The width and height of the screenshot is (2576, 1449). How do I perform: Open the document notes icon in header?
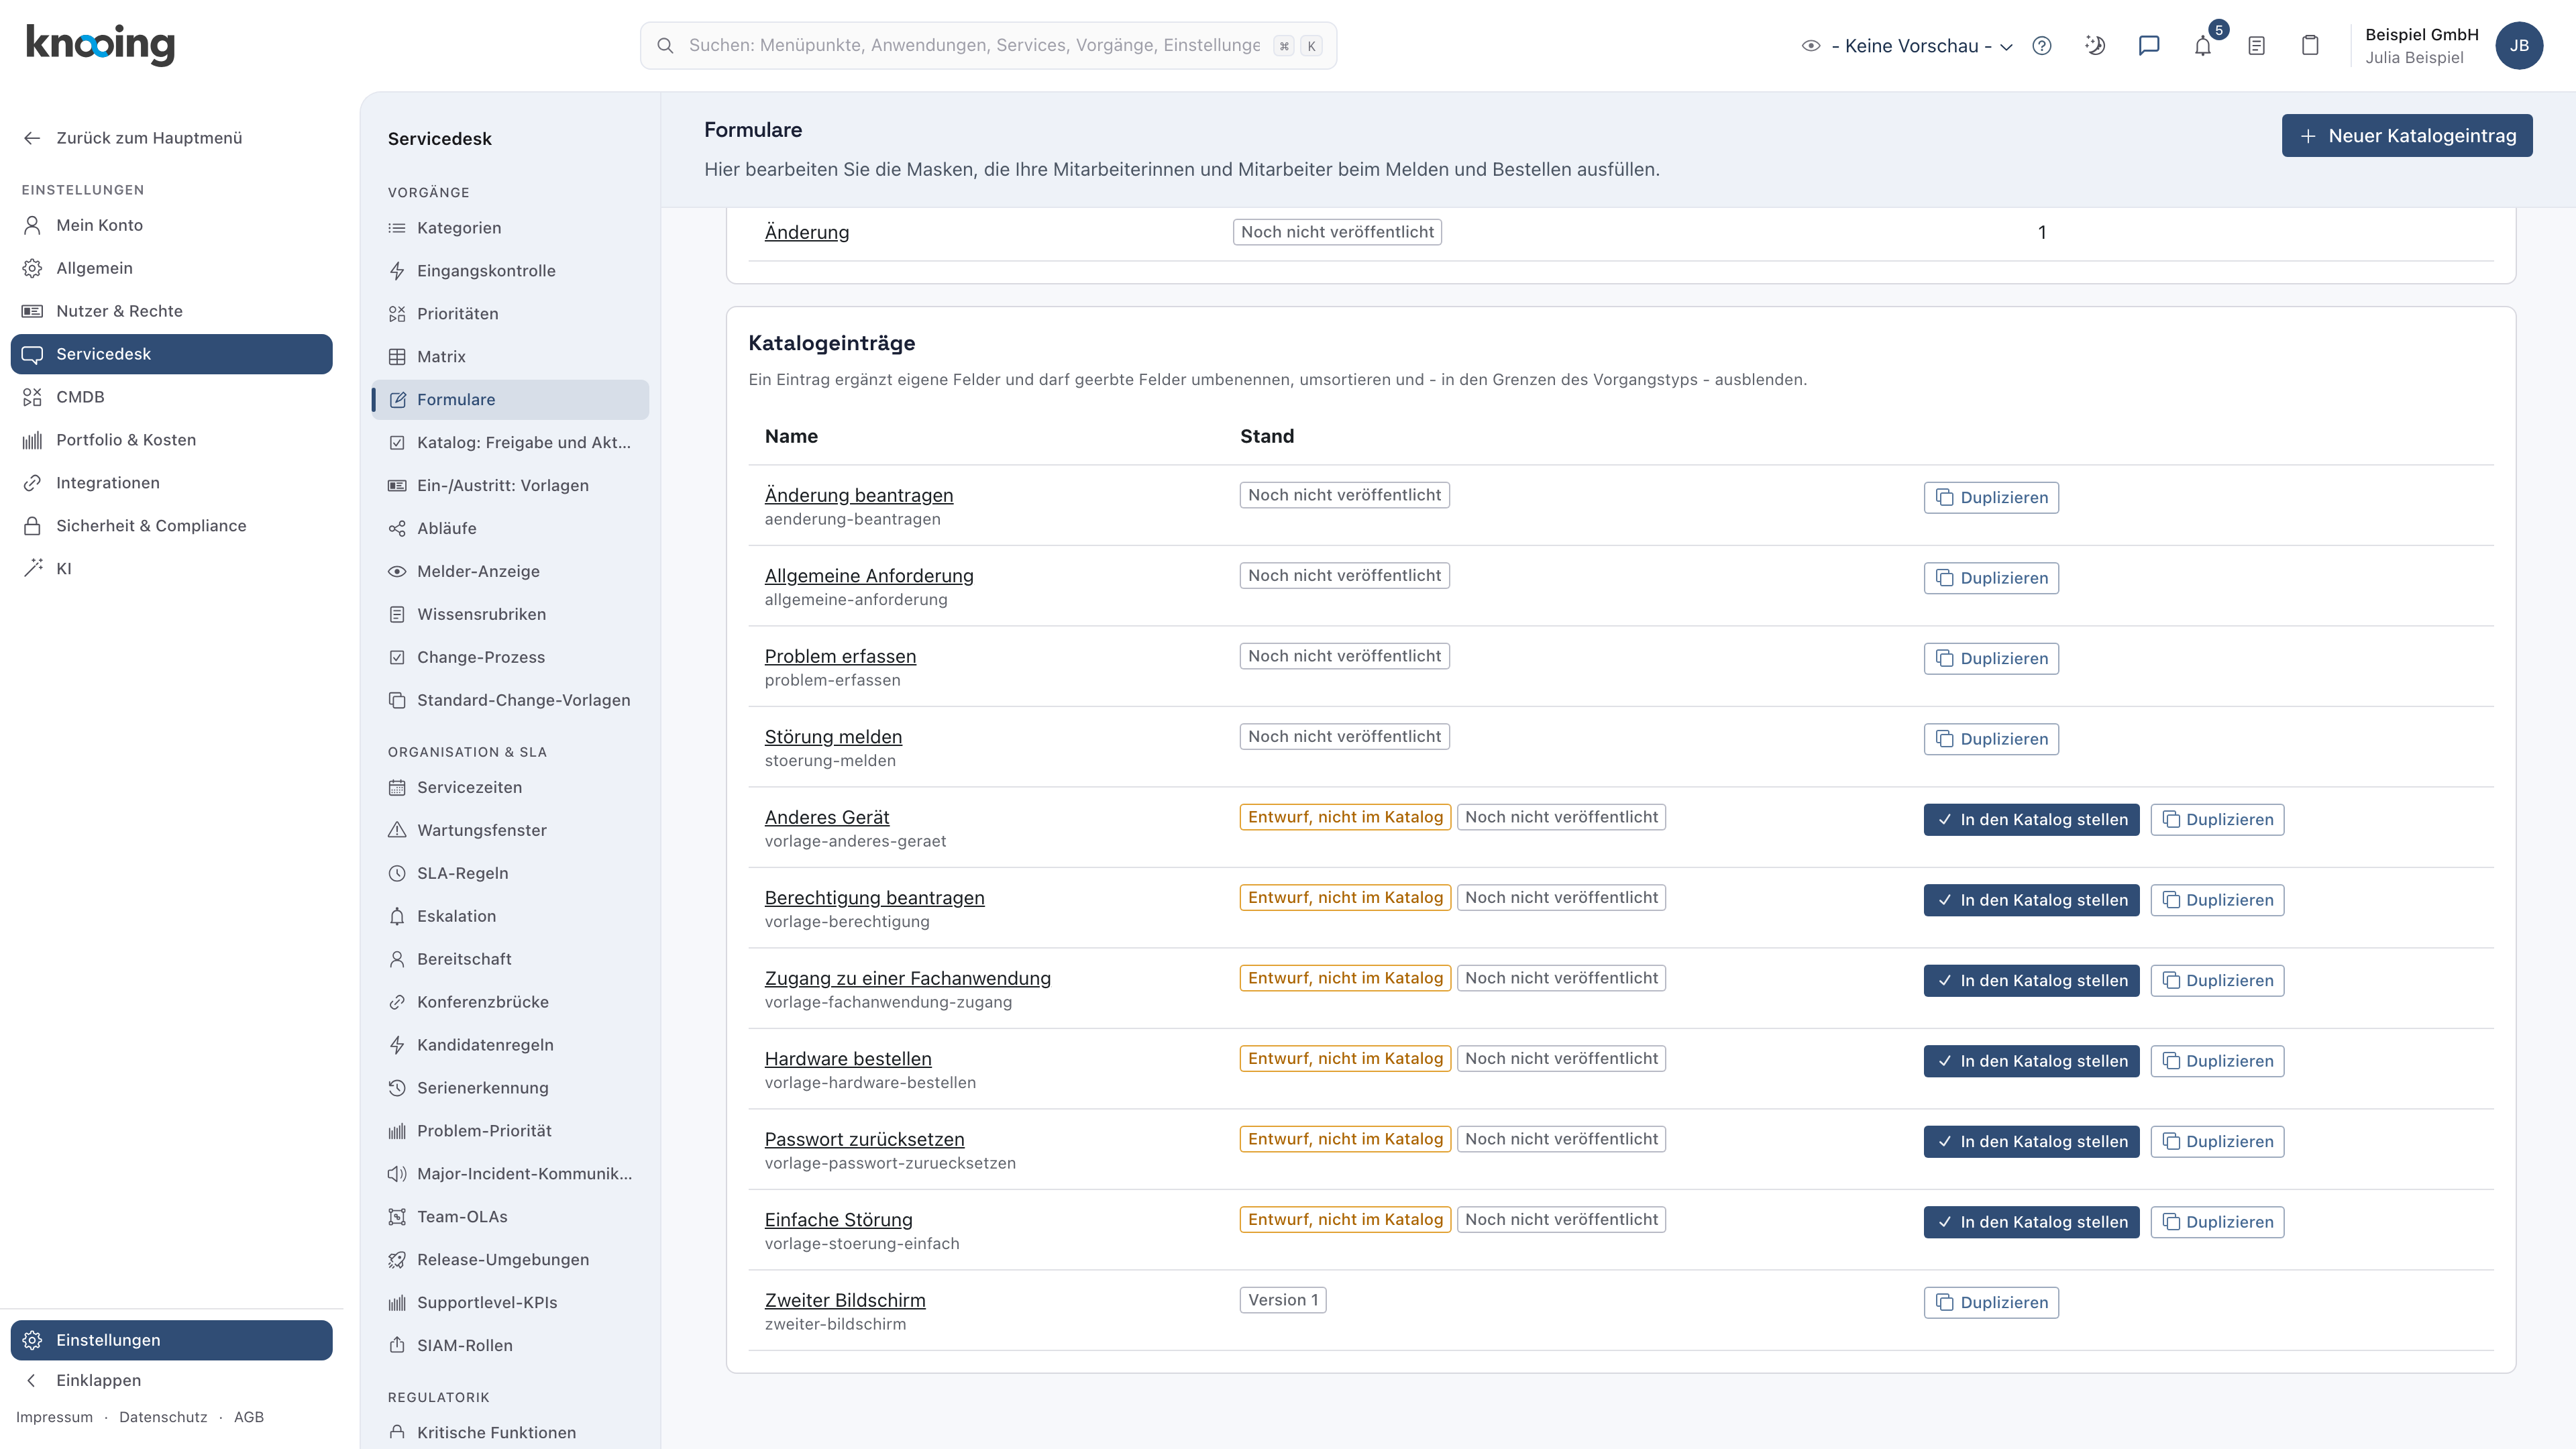[2256, 46]
